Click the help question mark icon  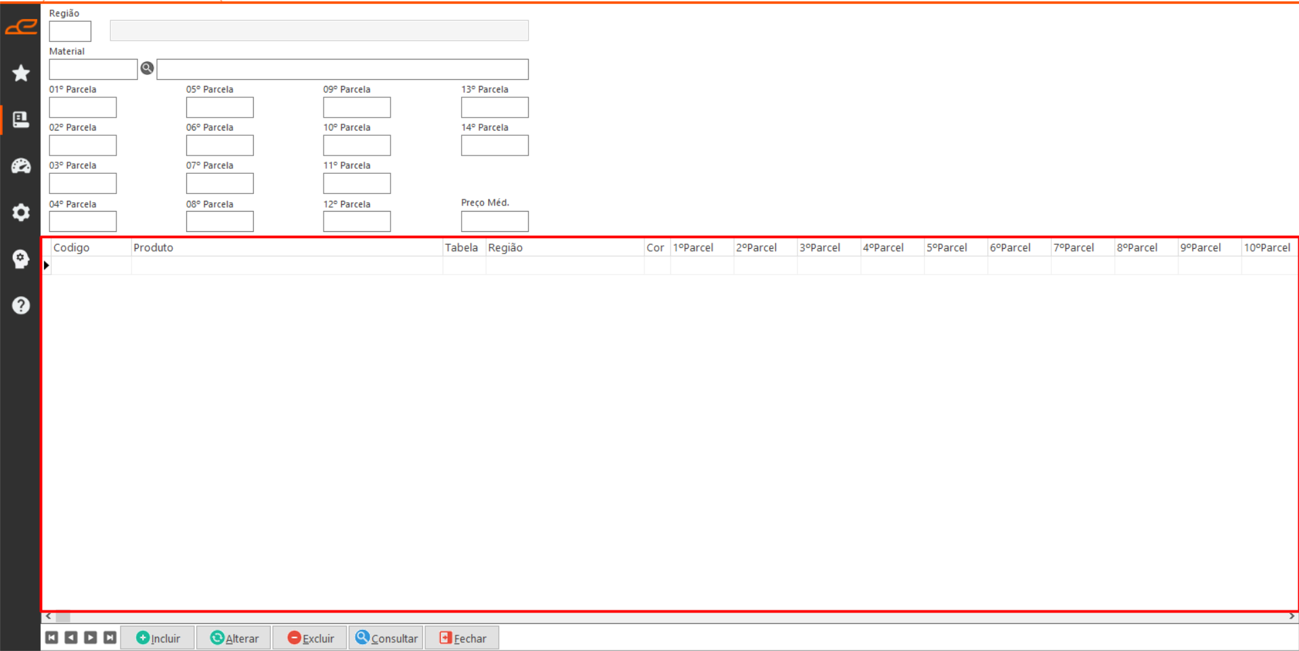(21, 306)
